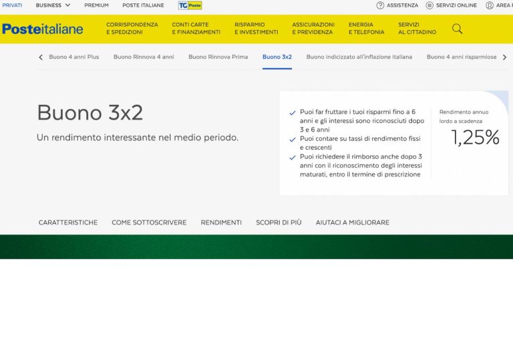513x342 pixels.
Task: Open the search magnifier icon
Action: (x=457, y=29)
